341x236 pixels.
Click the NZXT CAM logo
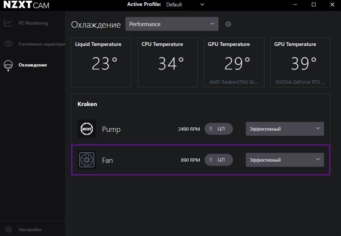[26, 5]
